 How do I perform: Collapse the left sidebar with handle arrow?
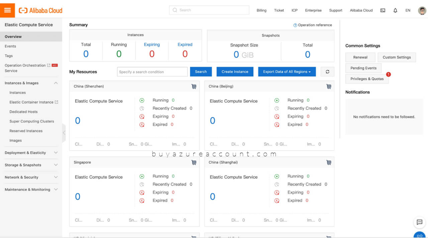click(x=64, y=133)
